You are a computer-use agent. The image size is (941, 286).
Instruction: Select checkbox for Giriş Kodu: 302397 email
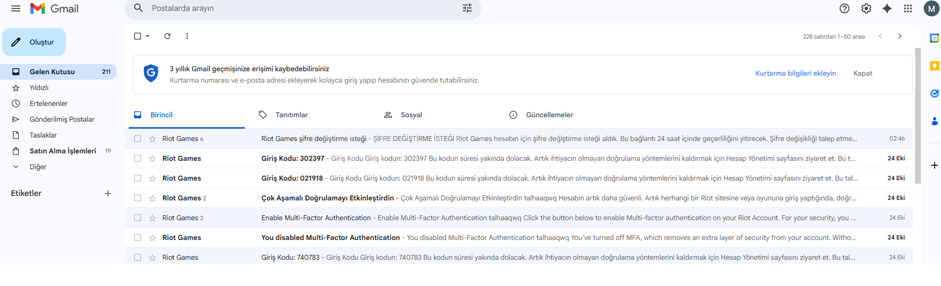(x=138, y=158)
